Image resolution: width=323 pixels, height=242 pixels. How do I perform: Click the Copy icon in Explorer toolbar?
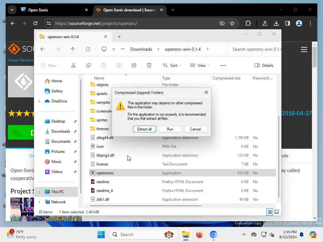(89, 66)
